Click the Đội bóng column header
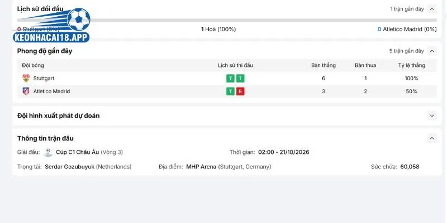 coord(33,65)
